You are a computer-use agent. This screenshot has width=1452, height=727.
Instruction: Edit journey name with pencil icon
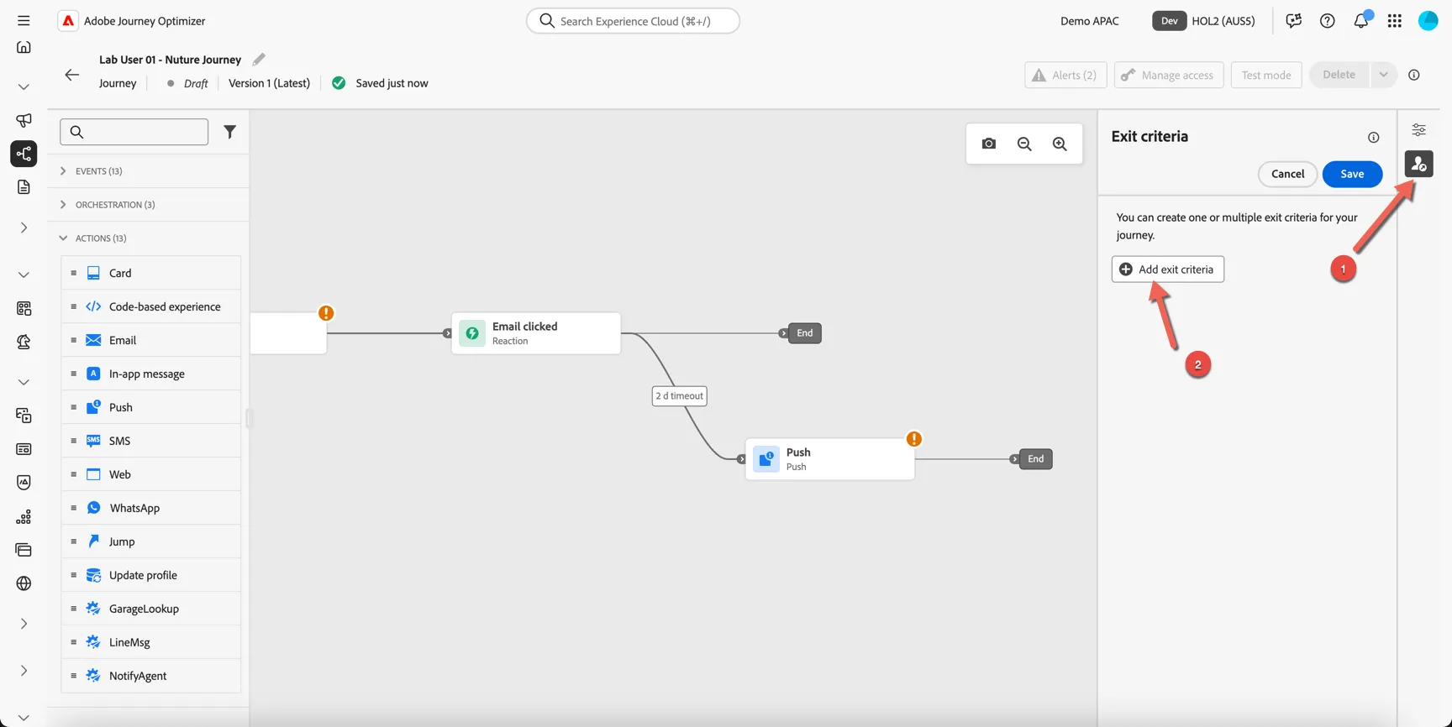[x=259, y=59]
